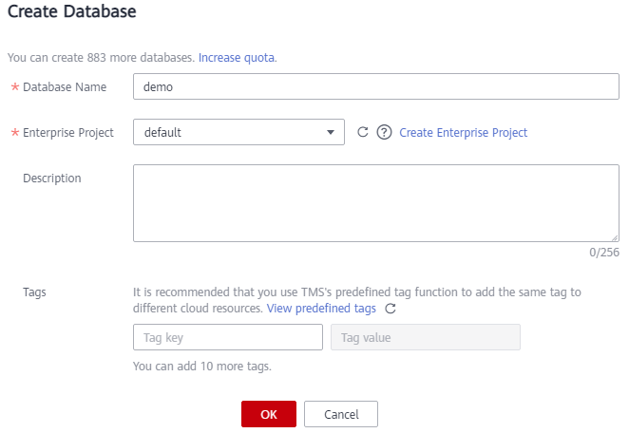Open the Enterprise Project combo box showing default
Image resolution: width=629 pixels, height=433 pixels.
click(238, 132)
